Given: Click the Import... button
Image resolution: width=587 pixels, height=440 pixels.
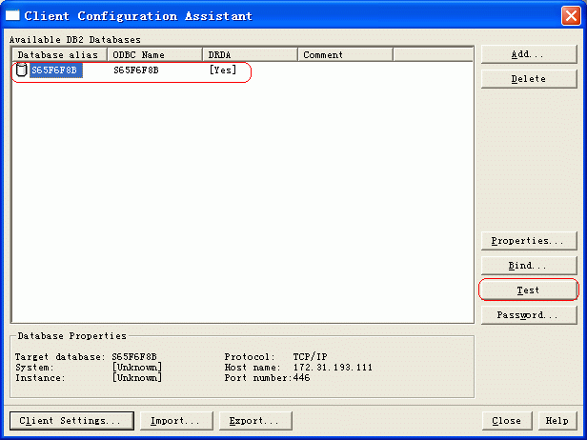Looking at the screenshot, I should [176, 420].
